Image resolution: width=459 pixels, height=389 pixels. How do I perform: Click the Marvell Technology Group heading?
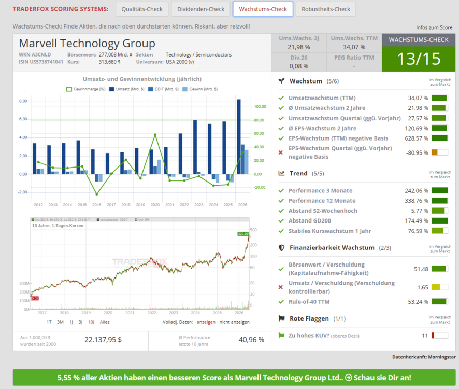click(87, 44)
